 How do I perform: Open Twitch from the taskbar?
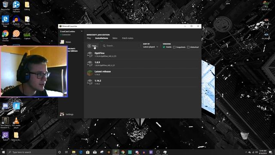(x=151, y=152)
